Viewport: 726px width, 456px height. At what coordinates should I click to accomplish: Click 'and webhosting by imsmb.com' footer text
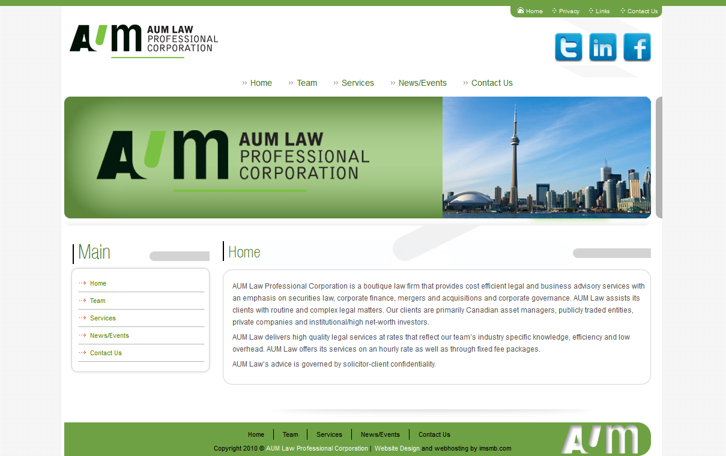[467, 448]
